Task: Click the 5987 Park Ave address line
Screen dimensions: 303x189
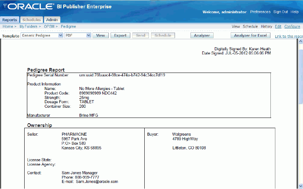Action: click(74, 139)
